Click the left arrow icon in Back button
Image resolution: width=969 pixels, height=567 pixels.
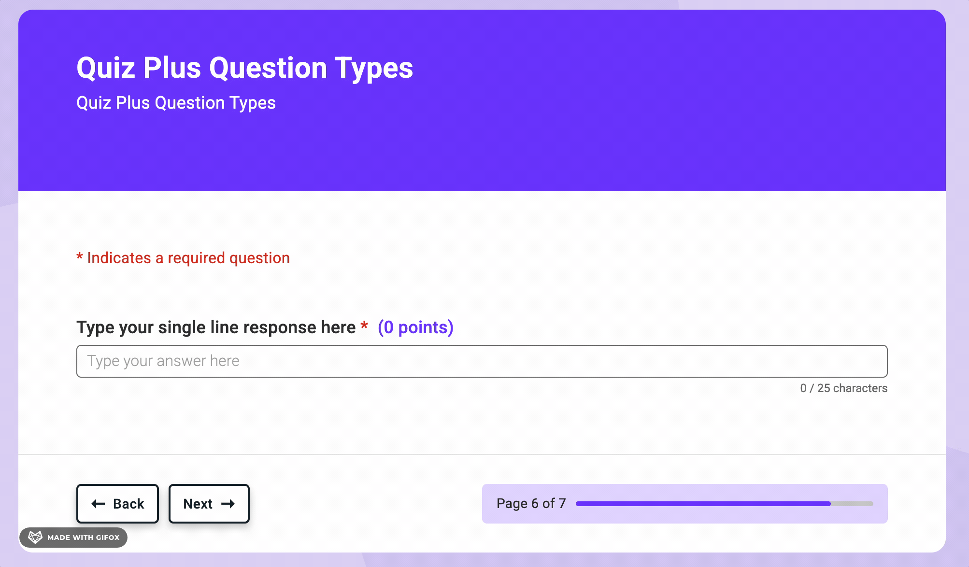(x=98, y=504)
